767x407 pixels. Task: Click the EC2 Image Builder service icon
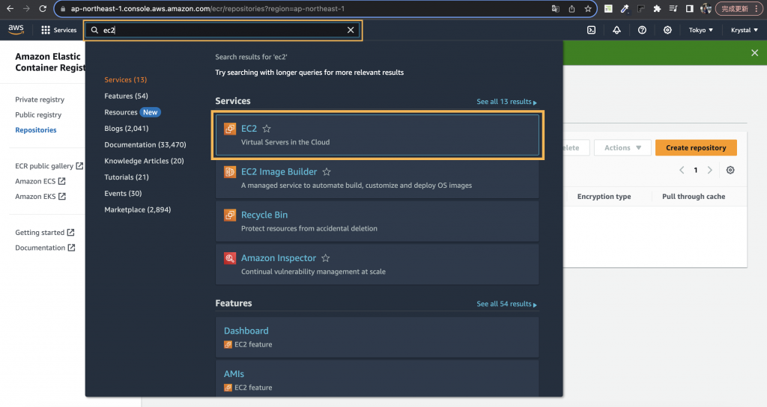tap(230, 171)
